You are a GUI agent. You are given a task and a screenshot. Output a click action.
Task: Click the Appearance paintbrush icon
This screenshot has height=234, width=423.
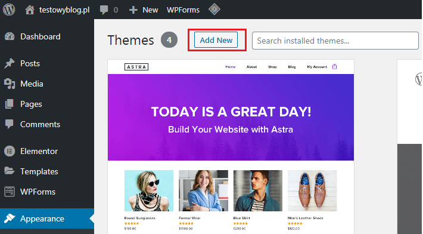(10, 218)
